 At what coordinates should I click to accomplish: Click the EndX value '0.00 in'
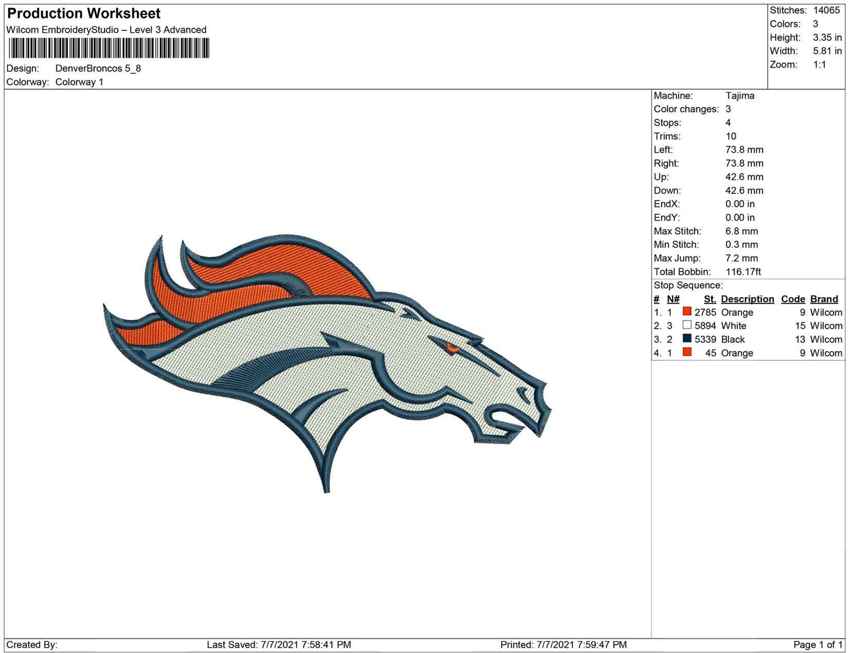coord(740,204)
